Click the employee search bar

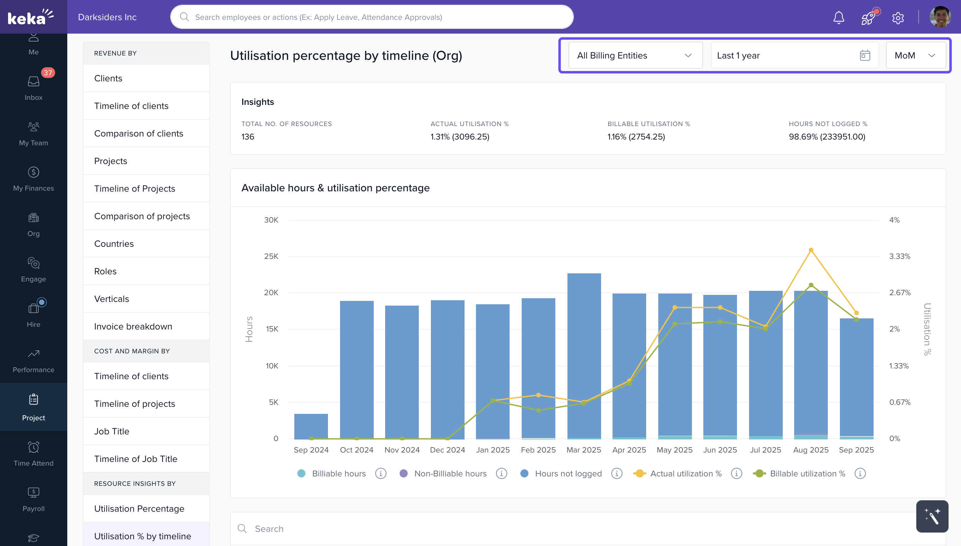pyautogui.click(x=371, y=17)
